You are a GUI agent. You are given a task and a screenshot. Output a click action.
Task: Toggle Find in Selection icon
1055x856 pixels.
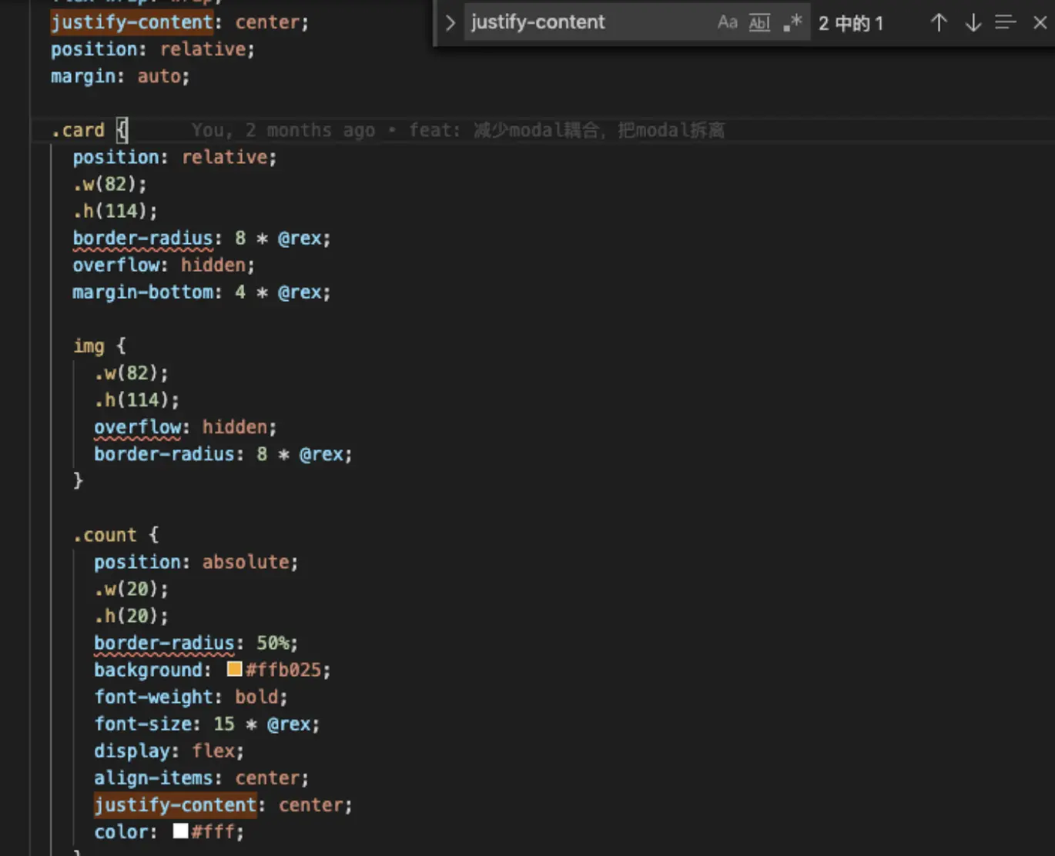pos(1006,22)
